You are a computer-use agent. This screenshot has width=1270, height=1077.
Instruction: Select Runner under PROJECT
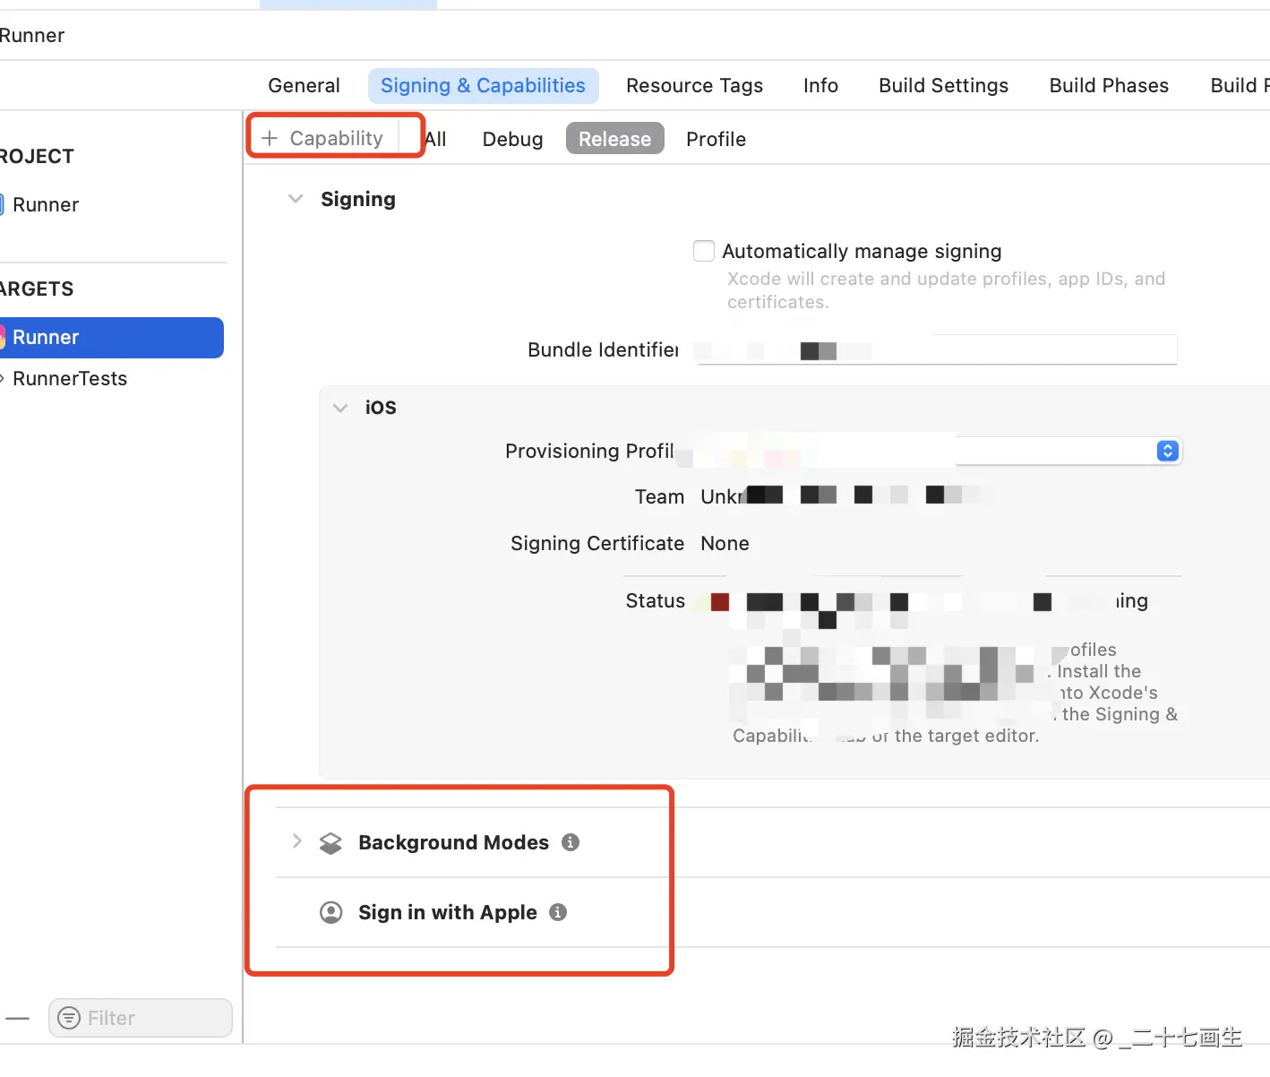click(46, 205)
